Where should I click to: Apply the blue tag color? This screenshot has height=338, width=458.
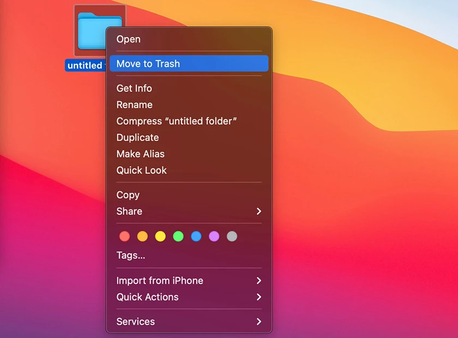(196, 236)
